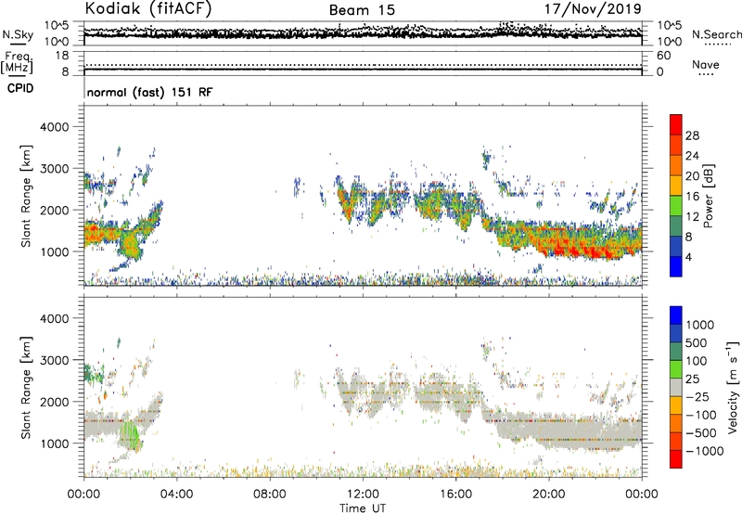
Task: Click the '60' Nave axis tick label
Action: click(663, 56)
